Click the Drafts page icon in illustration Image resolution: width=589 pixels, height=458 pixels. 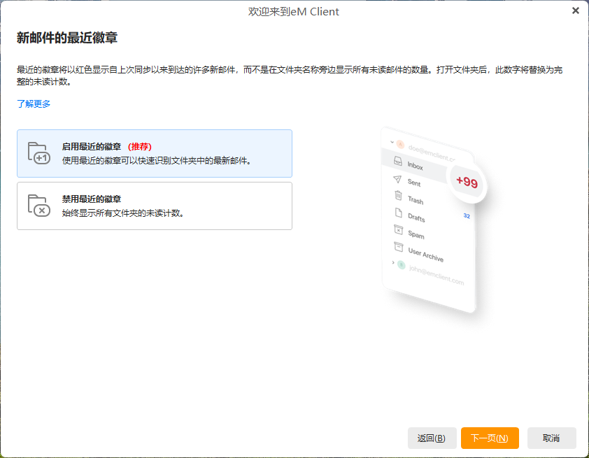coord(398,213)
